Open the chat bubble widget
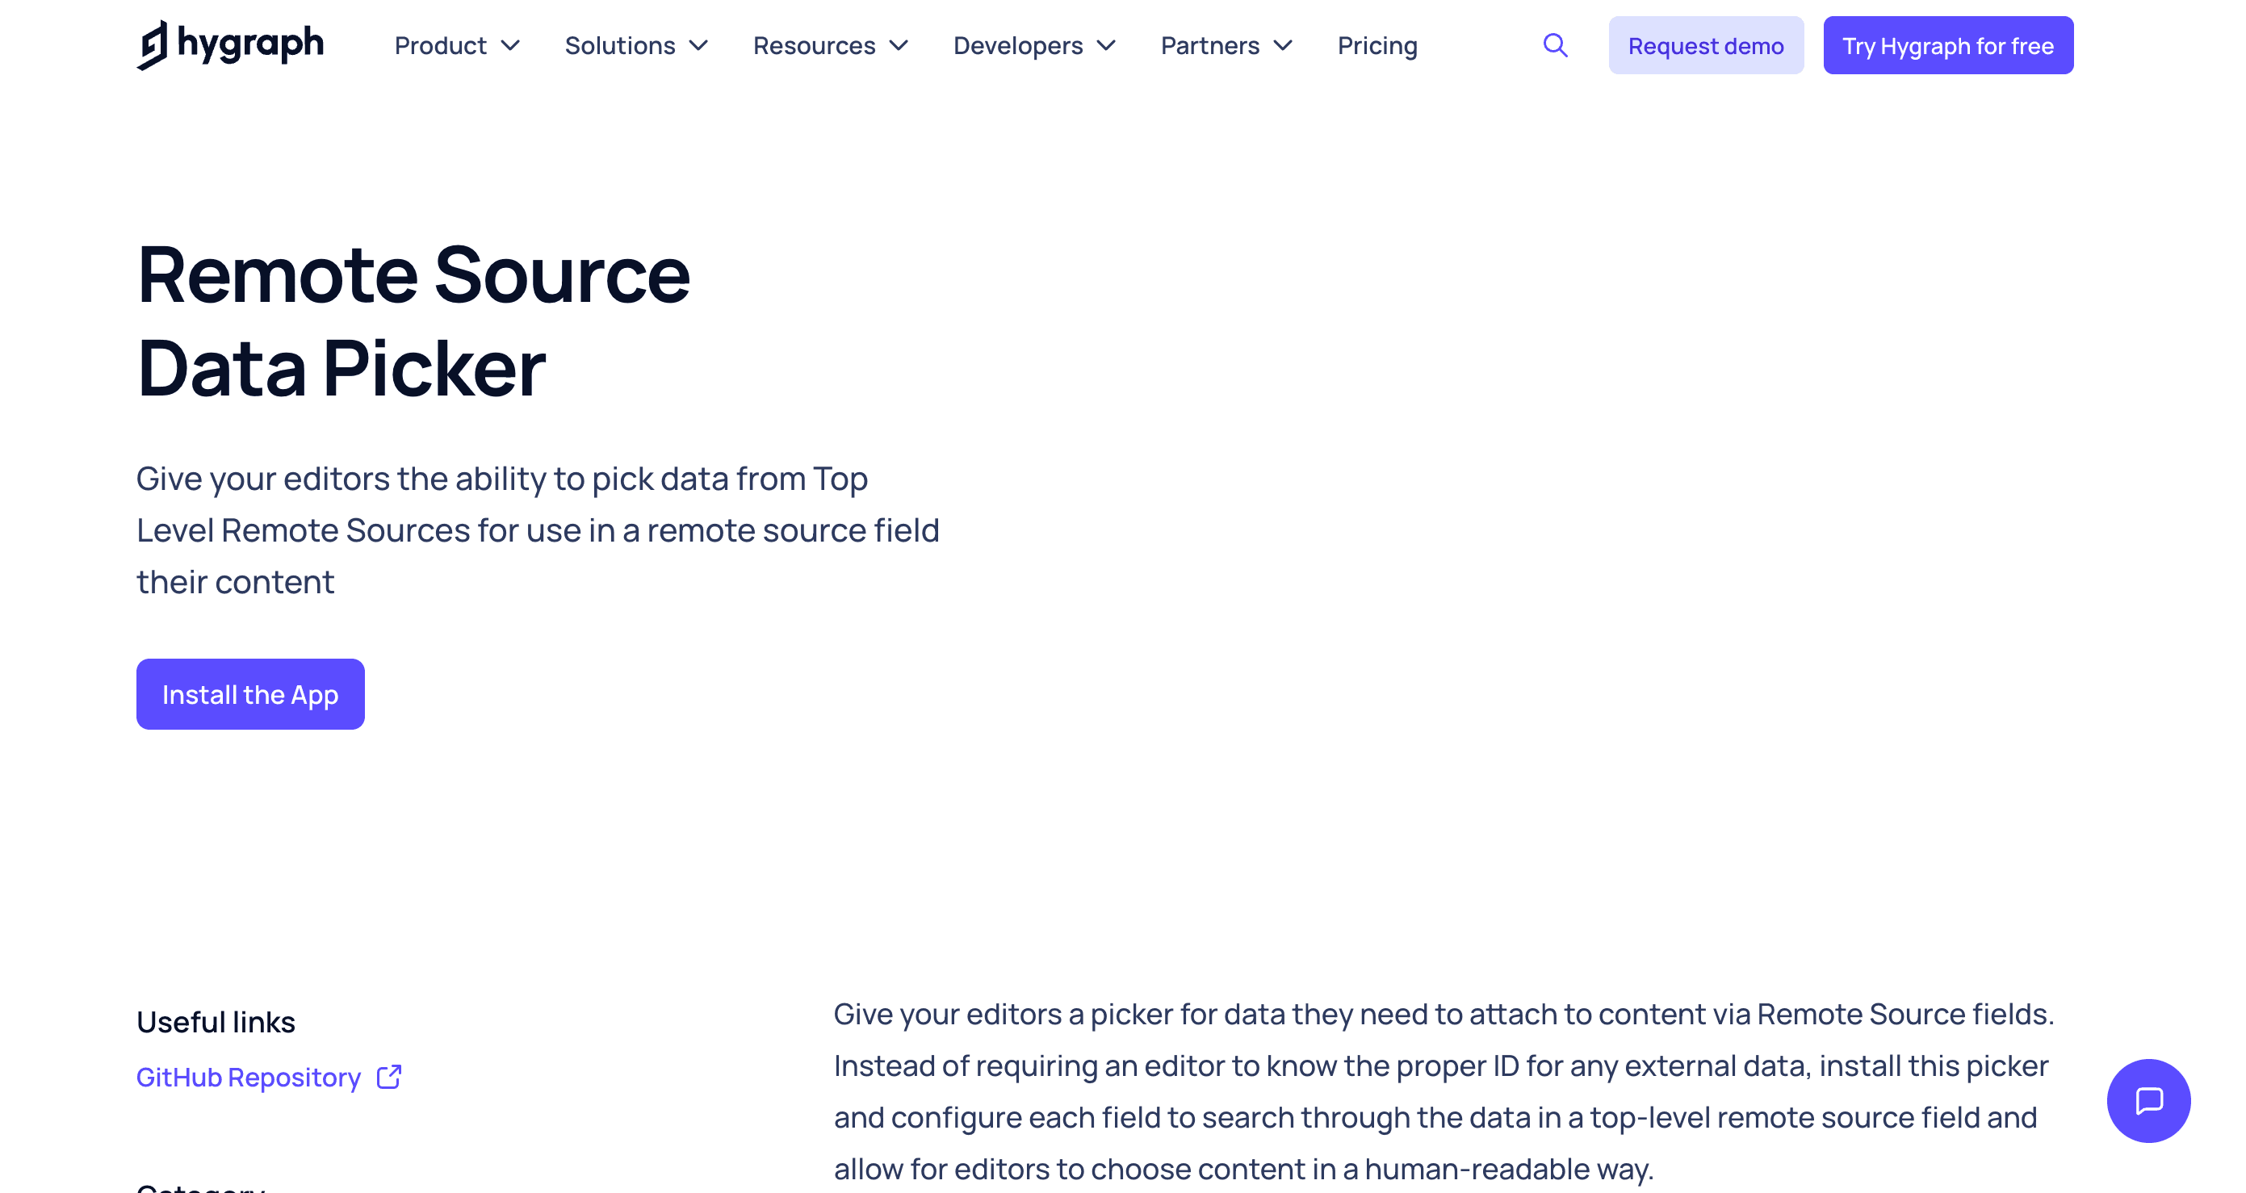This screenshot has width=2246, height=1193. (2148, 1099)
